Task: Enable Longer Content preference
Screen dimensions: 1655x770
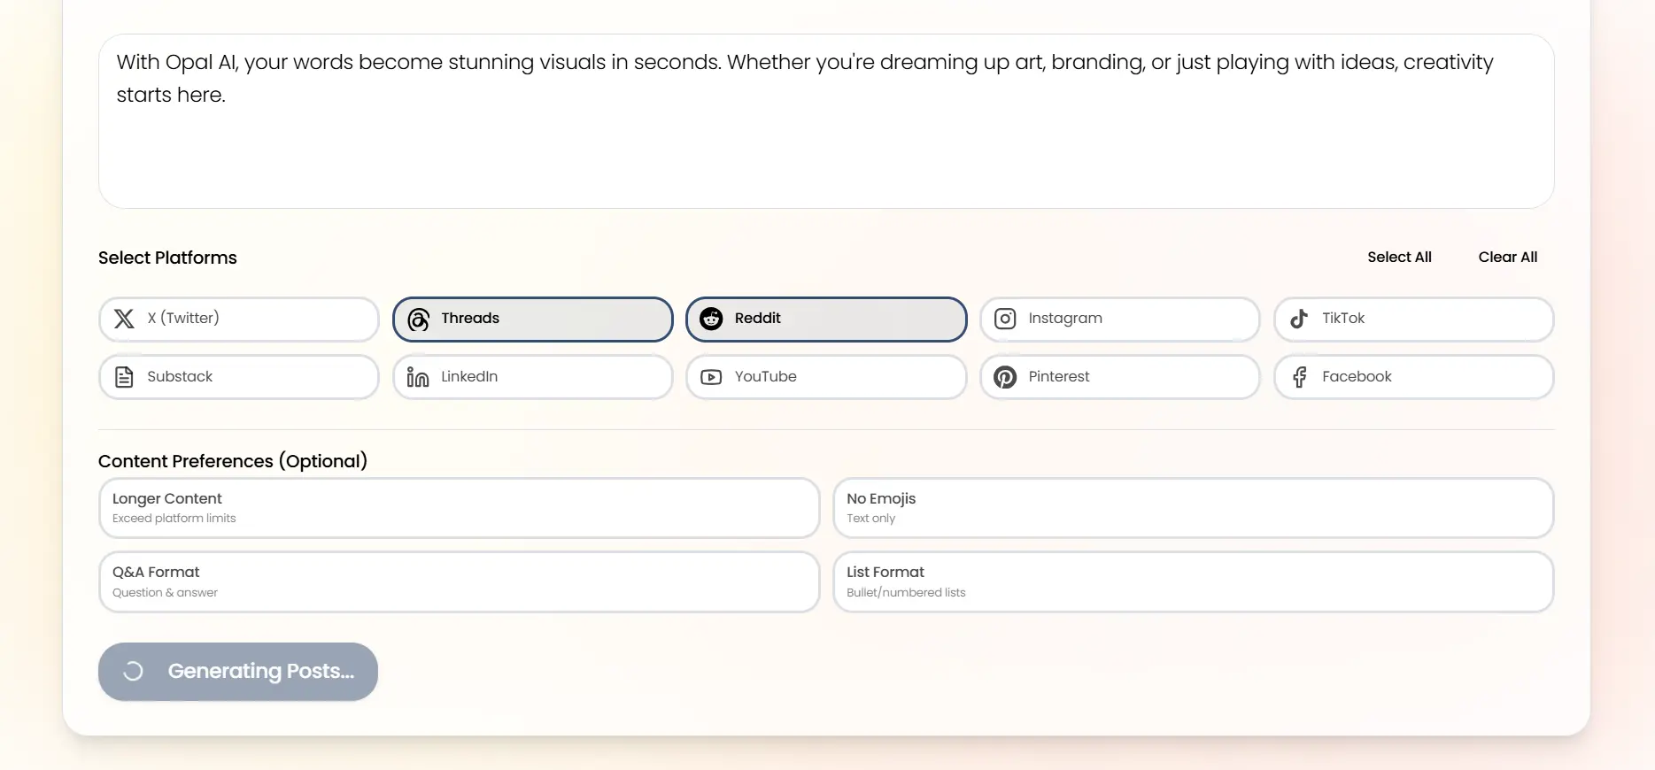Action: [460, 508]
